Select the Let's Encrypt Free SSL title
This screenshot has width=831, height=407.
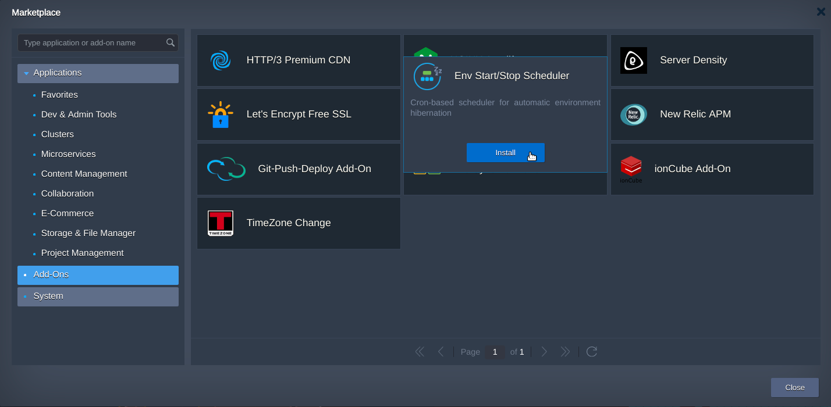pos(299,115)
